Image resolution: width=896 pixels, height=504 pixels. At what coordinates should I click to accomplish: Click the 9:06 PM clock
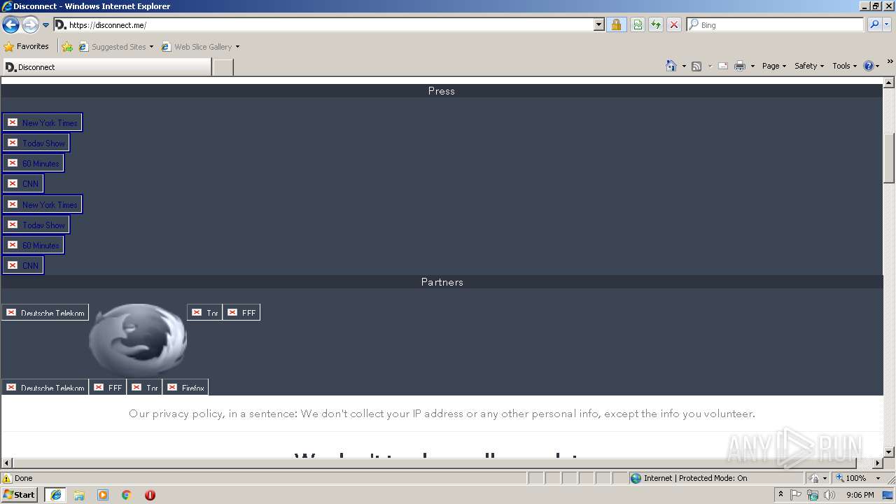pos(860,495)
